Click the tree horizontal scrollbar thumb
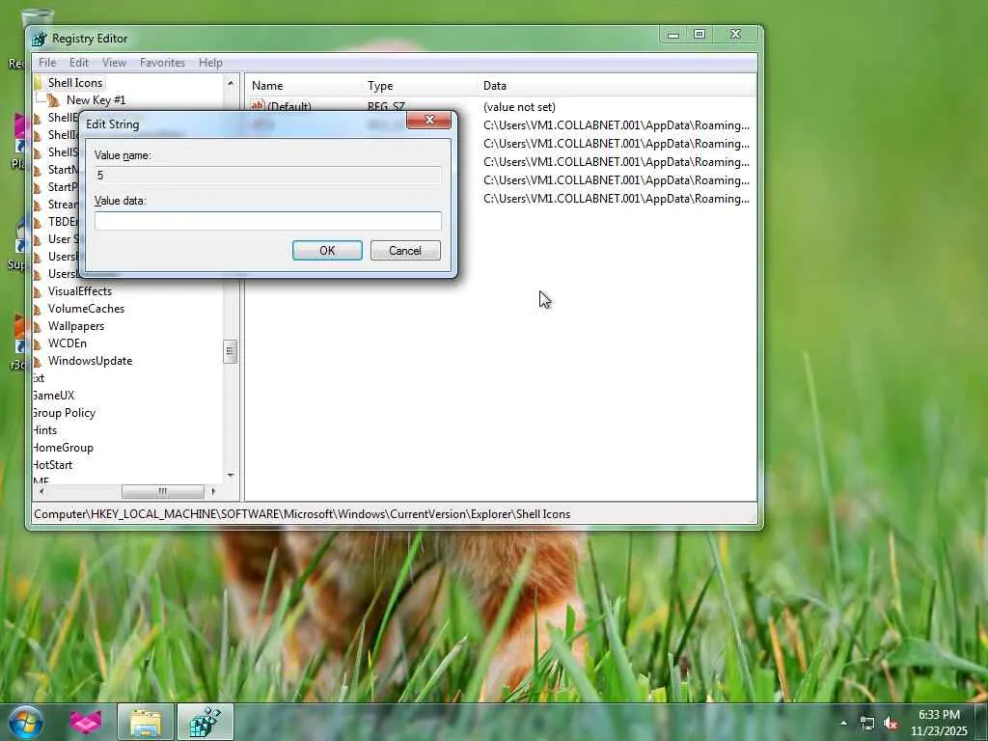988x741 pixels. pyautogui.click(x=162, y=491)
